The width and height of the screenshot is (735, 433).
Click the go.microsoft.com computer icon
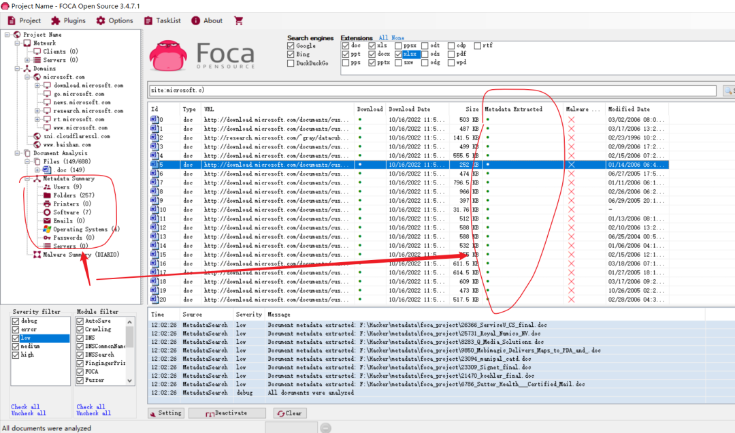(x=47, y=94)
